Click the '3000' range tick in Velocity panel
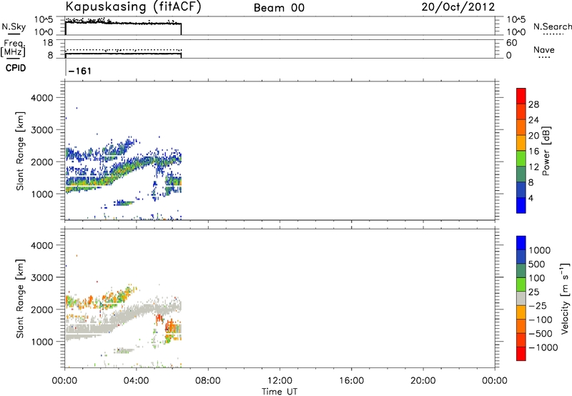Viewport: 572px width, 396px height. coord(42,277)
